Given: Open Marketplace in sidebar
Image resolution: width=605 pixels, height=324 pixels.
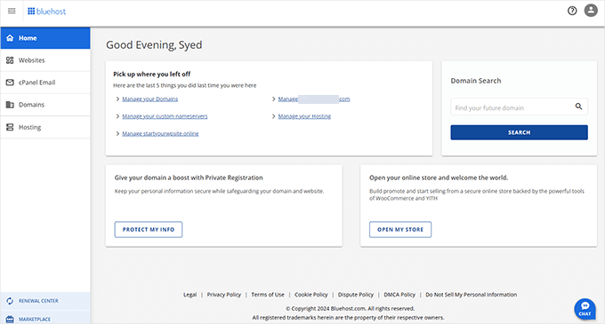Looking at the screenshot, I should point(45,318).
